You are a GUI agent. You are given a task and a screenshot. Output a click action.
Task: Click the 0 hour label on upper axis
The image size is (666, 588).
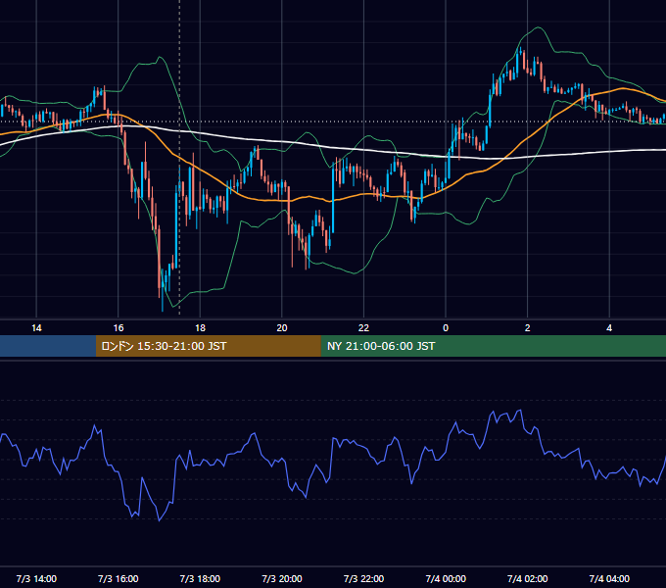point(446,328)
